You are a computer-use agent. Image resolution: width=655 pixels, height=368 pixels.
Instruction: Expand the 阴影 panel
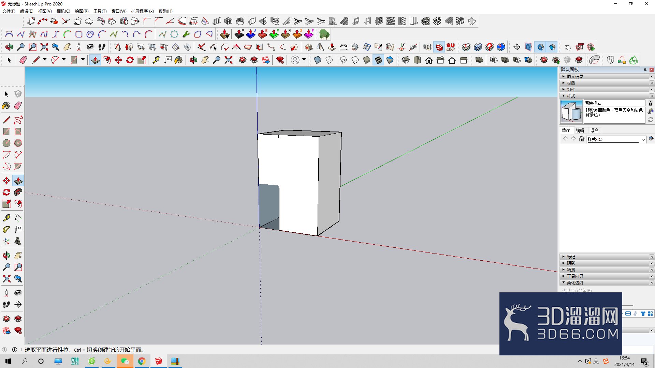(x=604, y=263)
